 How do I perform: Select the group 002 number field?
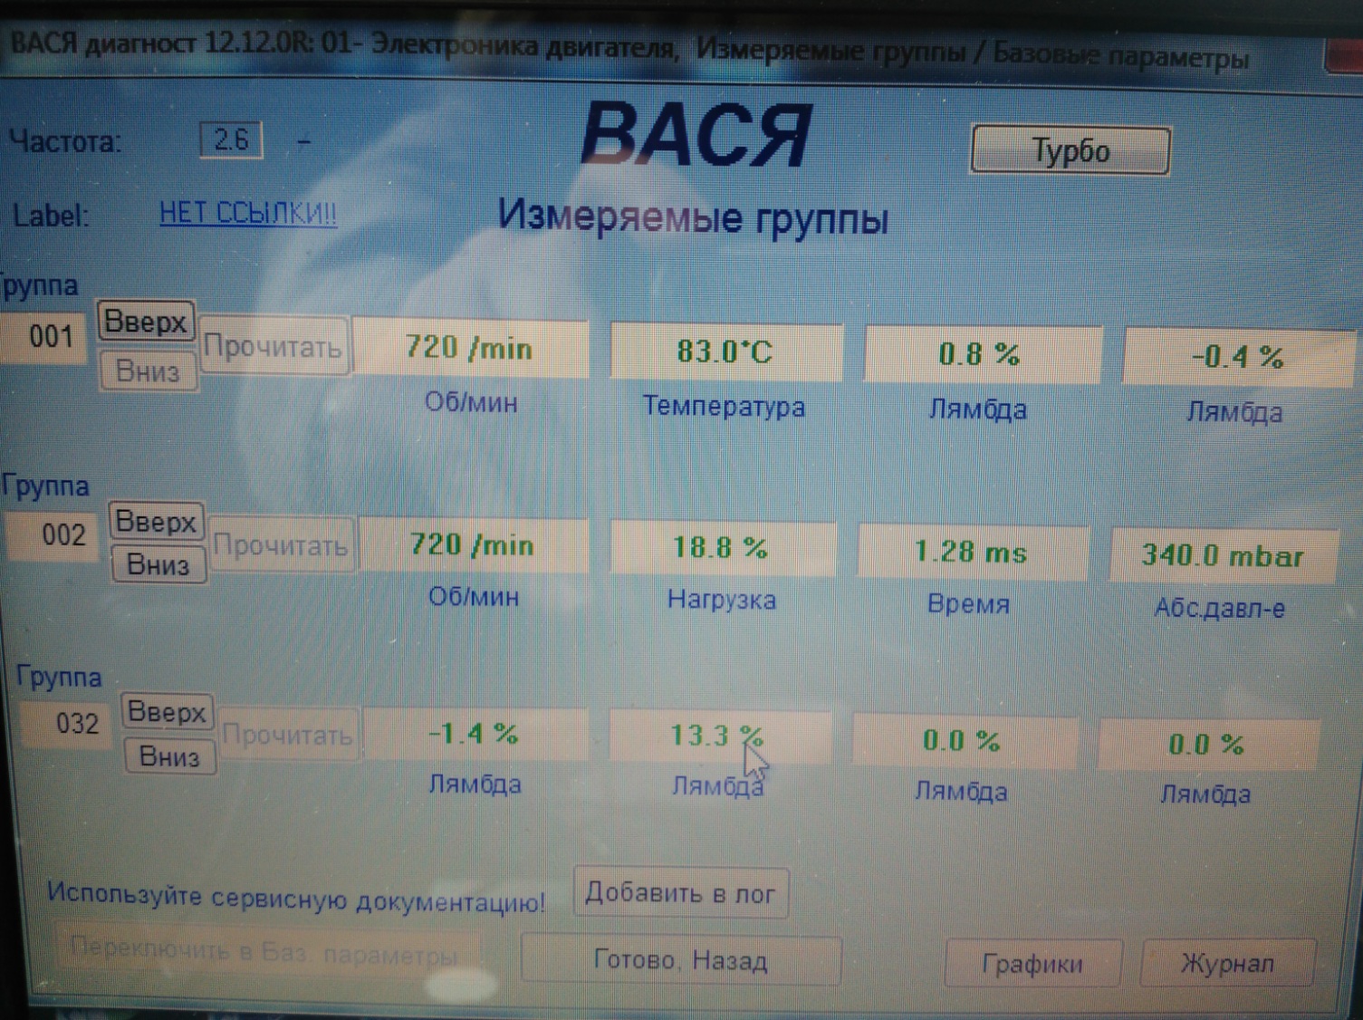(x=62, y=534)
